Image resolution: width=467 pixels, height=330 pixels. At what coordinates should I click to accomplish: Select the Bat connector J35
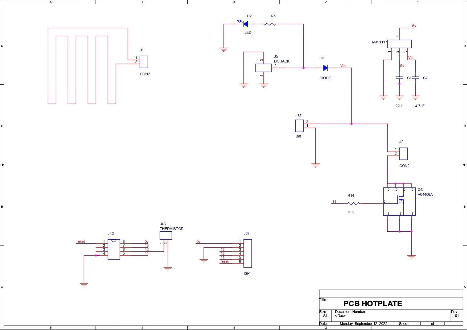pyautogui.click(x=299, y=125)
